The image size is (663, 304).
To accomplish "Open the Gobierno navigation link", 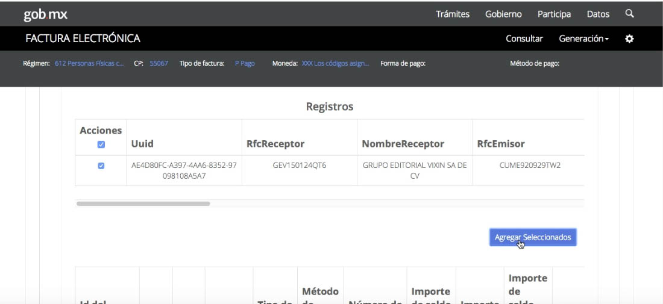I will 503,14.
